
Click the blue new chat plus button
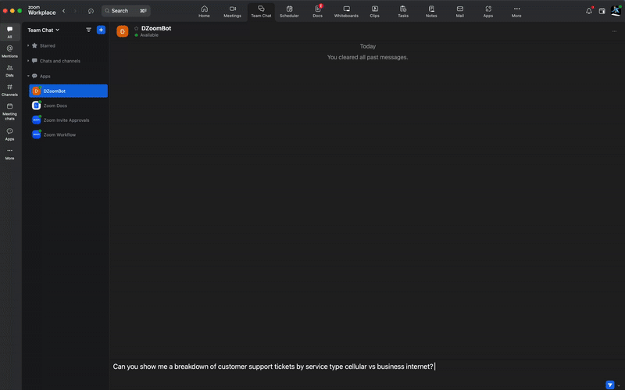coord(101,30)
